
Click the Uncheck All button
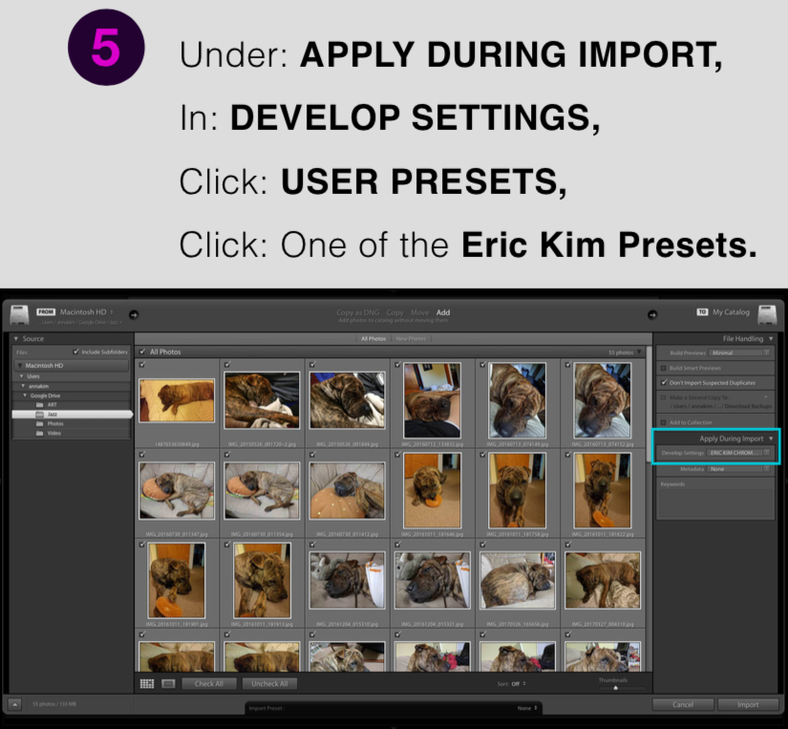click(x=269, y=683)
